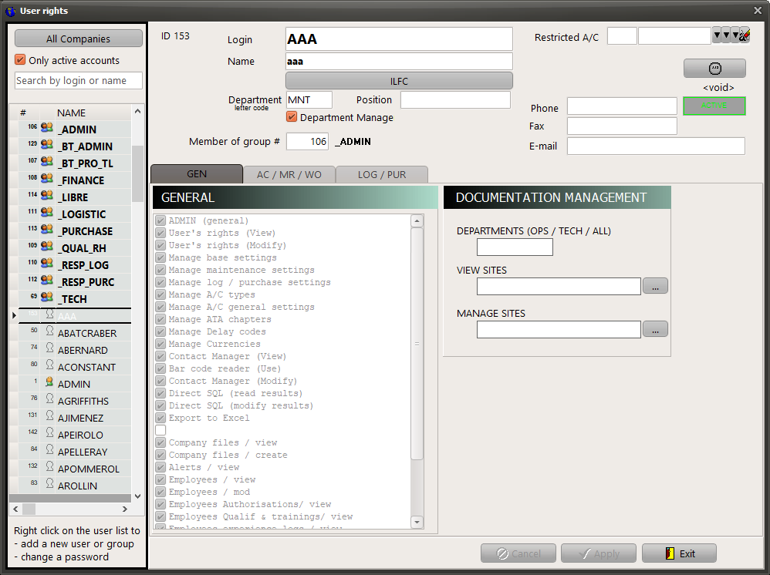The width and height of the screenshot is (770, 575).
Task: Click the orange user icon beside ADMIN
Action: [49, 382]
